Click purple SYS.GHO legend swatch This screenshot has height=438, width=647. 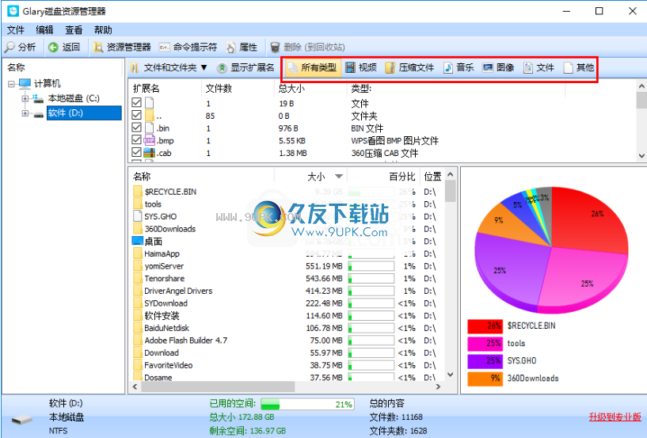tap(485, 361)
